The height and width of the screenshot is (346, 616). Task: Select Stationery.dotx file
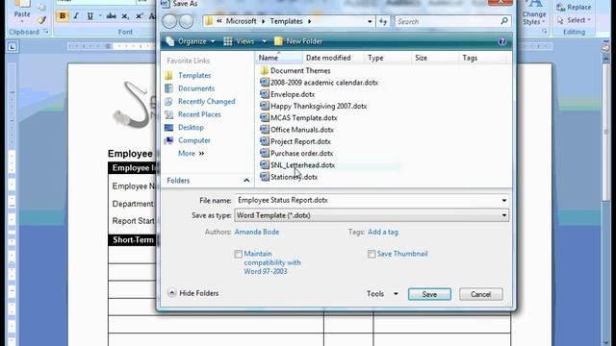click(289, 177)
